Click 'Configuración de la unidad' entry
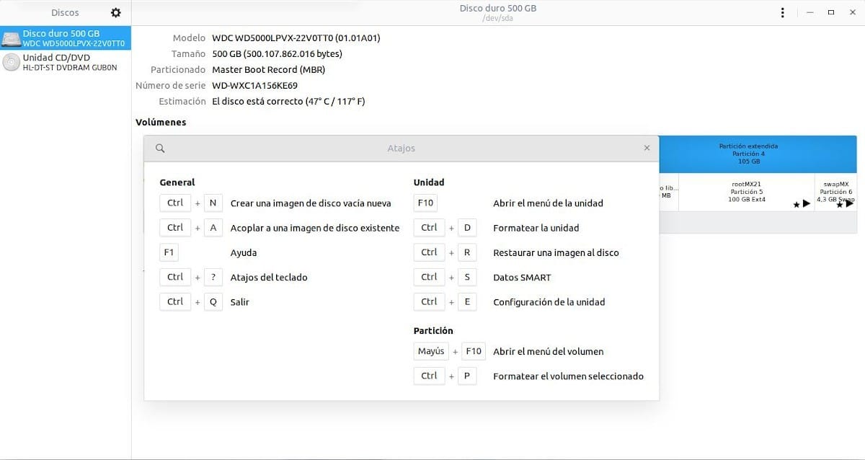The image size is (865, 460). [x=549, y=302]
